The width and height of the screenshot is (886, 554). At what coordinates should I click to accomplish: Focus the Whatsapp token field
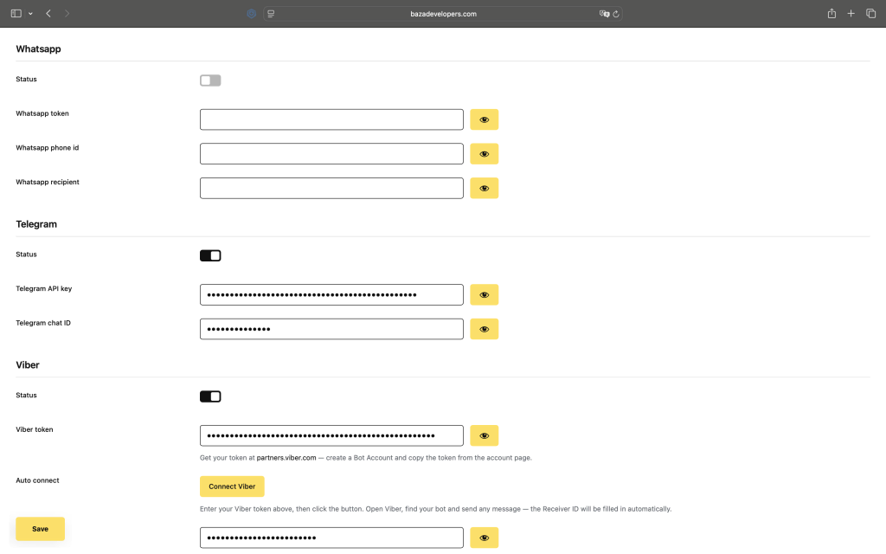click(x=331, y=119)
